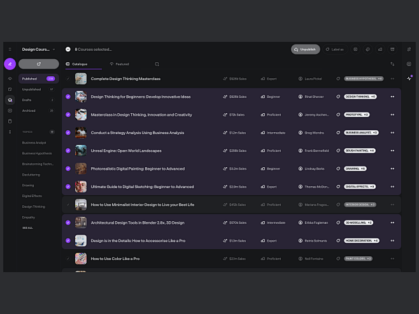Image resolution: width=419 pixels, height=314 pixels.
Task: Switch to the Featured tab
Action: point(119,64)
